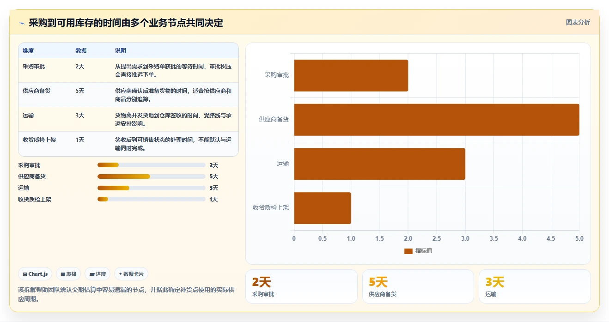Click the 2.5 x-axis tick label
This screenshot has width=609, height=322.
point(437,239)
